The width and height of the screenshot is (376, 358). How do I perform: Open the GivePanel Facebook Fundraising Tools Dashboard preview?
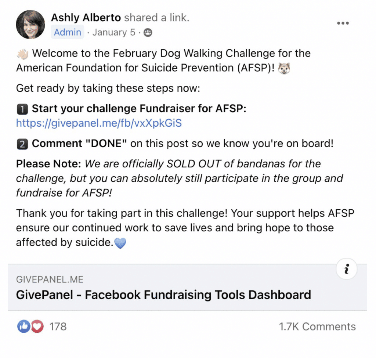163,294
